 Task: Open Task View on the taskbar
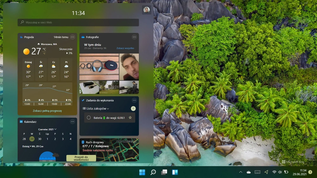[164, 172]
